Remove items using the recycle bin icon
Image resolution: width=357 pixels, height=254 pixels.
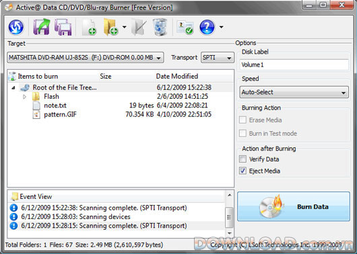[160, 28]
